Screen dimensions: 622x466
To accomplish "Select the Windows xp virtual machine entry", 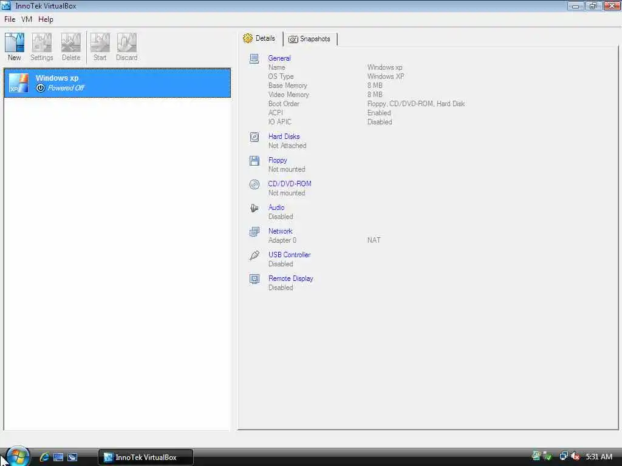I will pyautogui.click(x=117, y=83).
